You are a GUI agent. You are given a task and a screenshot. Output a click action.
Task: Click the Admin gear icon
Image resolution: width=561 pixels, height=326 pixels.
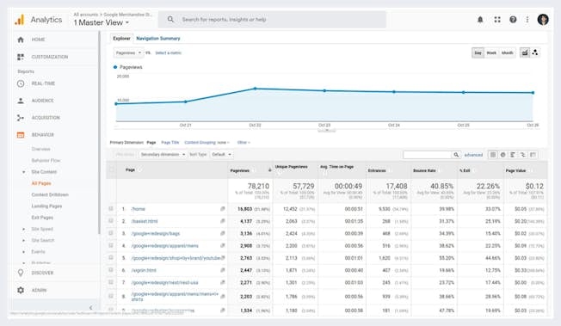click(x=21, y=290)
